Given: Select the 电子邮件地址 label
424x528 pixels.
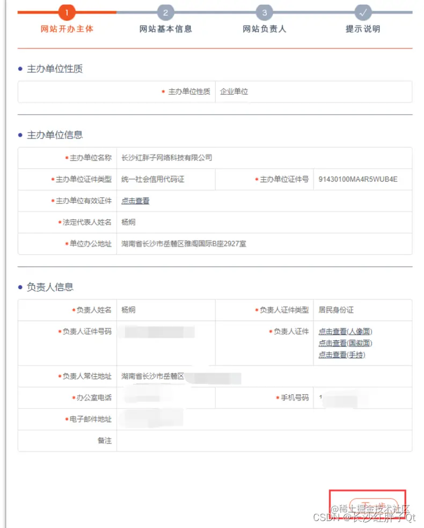Looking at the screenshot, I should pyautogui.click(x=90, y=419).
